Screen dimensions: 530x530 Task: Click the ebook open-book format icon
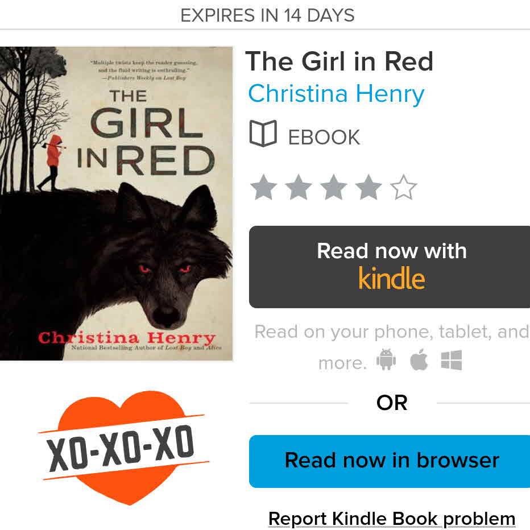tap(263, 134)
